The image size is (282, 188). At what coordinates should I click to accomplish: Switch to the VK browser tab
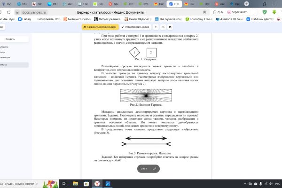coord(52,4)
